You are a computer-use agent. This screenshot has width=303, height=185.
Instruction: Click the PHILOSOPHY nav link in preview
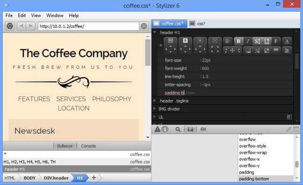pyautogui.click(x=112, y=99)
